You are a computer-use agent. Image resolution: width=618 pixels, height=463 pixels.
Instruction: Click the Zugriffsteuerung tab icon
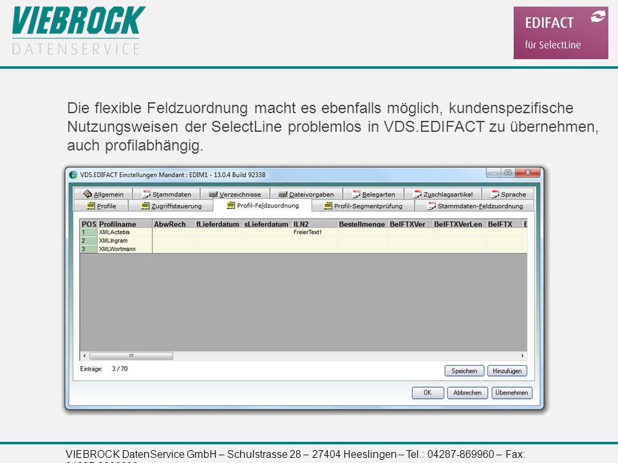pyautogui.click(x=145, y=206)
